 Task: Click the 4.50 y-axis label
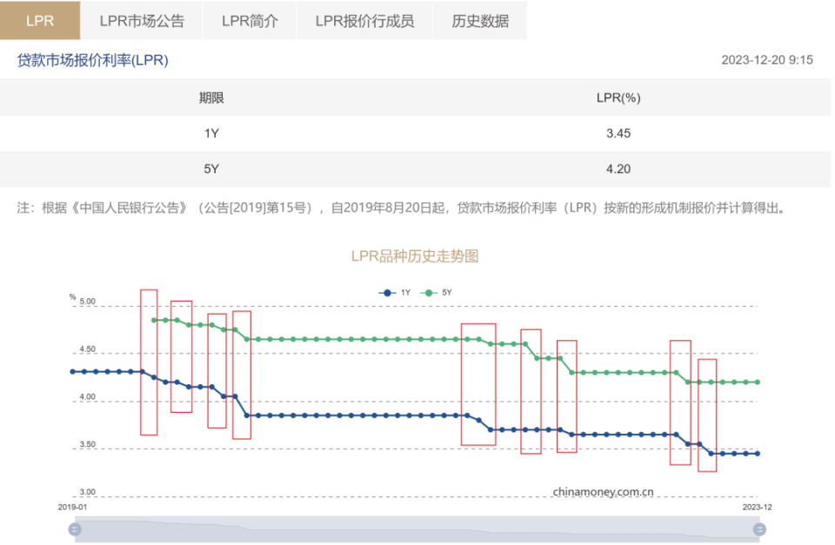pyautogui.click(x=87, y=349)
